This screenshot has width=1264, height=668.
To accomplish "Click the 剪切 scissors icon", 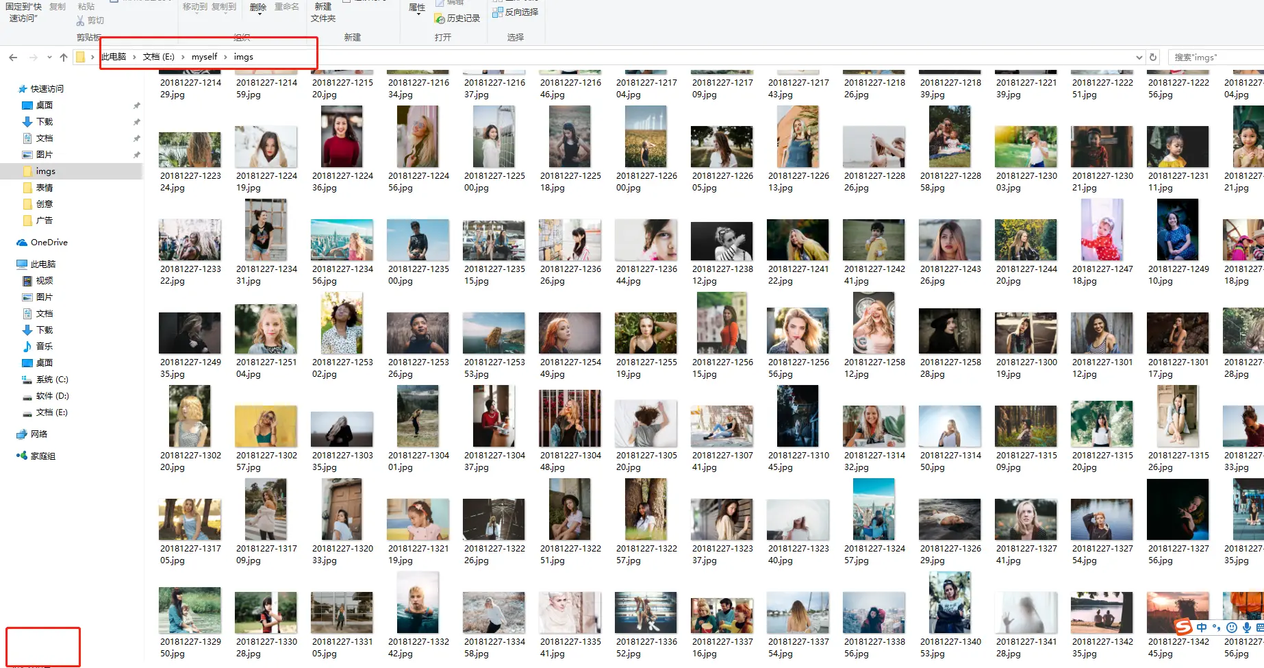I will pos(80,21).
